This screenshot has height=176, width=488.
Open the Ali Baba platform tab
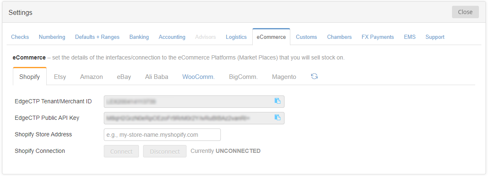[157, 77]
